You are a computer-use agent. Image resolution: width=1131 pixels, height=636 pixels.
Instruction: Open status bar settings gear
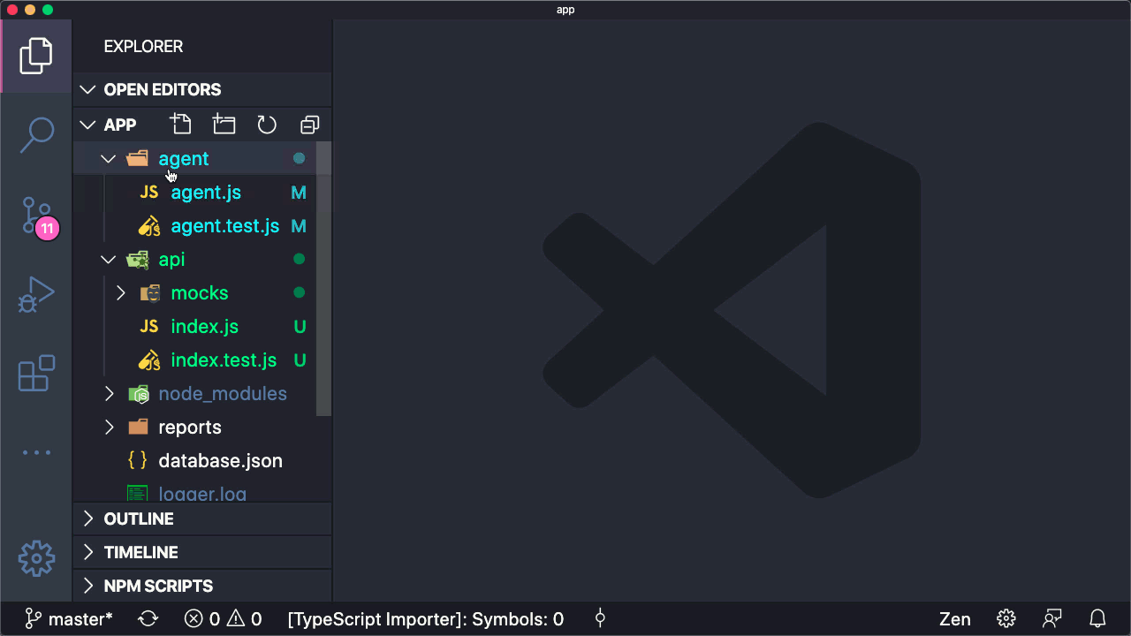click(1006, 618)
